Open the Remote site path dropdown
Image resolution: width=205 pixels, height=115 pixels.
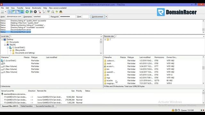pyautogui.click(x=204, y=36)
